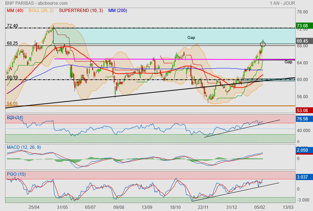This screenshot has width=313, height=211.
Task: Click the 54.05 support level label
Action: pos(12,103)
